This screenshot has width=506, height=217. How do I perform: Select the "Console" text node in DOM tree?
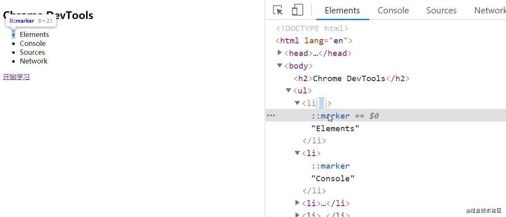333,178
